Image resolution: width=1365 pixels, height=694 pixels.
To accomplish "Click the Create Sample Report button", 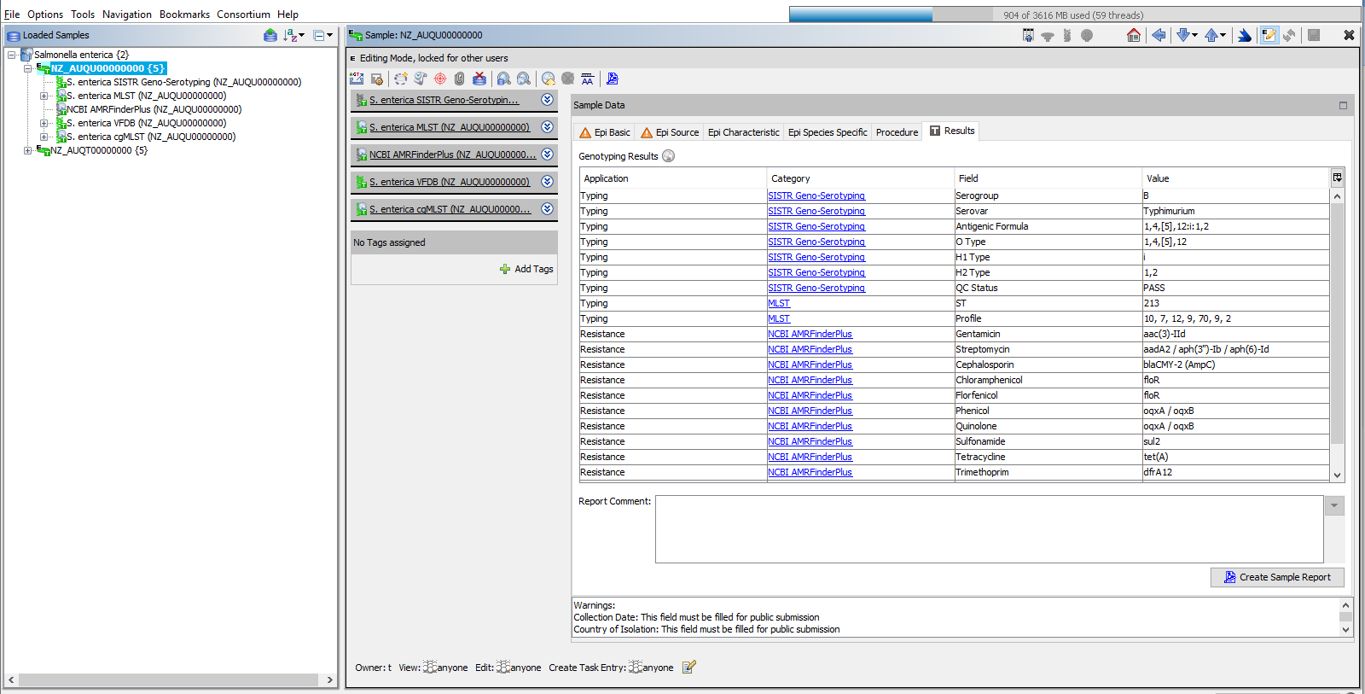I will 1276,577.
